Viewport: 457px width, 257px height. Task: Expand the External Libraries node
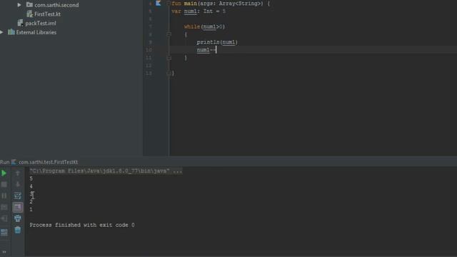pyautogui.click(x=1, y=32)
